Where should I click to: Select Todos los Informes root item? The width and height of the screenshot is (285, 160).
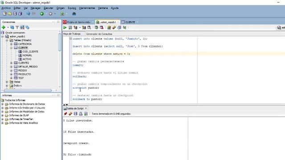coord(15,100)
